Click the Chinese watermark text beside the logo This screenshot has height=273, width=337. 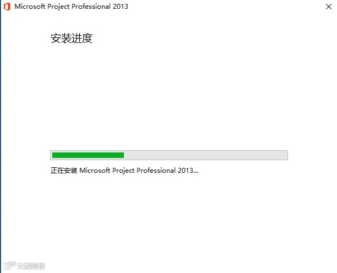(31, 266)
